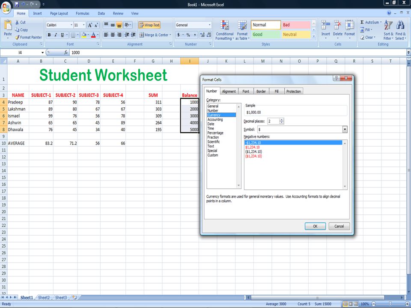The width and height of the screenshot is (411, 308).
Task: Select red ($1,234.10) negative number format
Action: (253, 156)
